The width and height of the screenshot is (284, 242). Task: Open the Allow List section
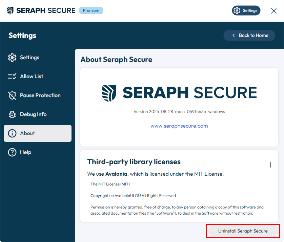[38, 76]
